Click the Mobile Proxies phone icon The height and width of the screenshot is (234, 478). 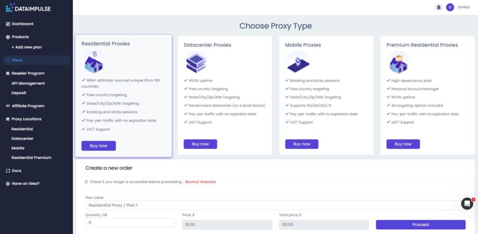coord(298,62)
